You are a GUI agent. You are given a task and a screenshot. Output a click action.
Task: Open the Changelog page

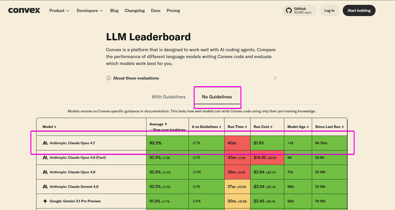[x=135, y=11]
